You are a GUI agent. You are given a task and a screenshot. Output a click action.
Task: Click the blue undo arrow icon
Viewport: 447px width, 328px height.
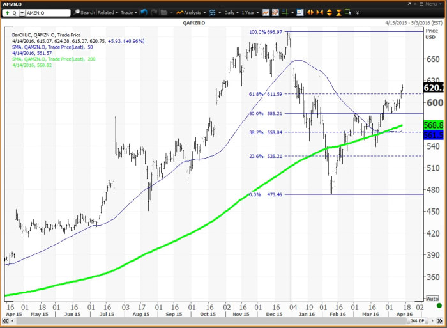144,12
